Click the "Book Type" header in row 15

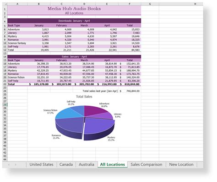click(x=17, y=60)
